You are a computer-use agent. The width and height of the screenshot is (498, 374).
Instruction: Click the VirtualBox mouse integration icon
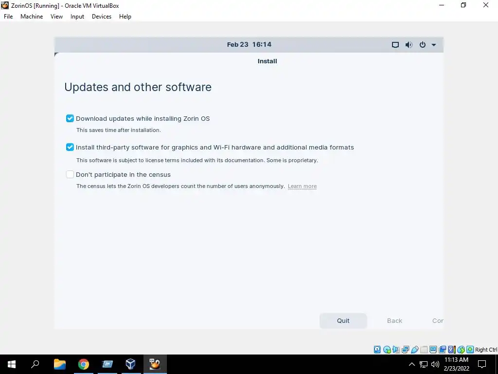pyautogui.click(x=461, y=350)
